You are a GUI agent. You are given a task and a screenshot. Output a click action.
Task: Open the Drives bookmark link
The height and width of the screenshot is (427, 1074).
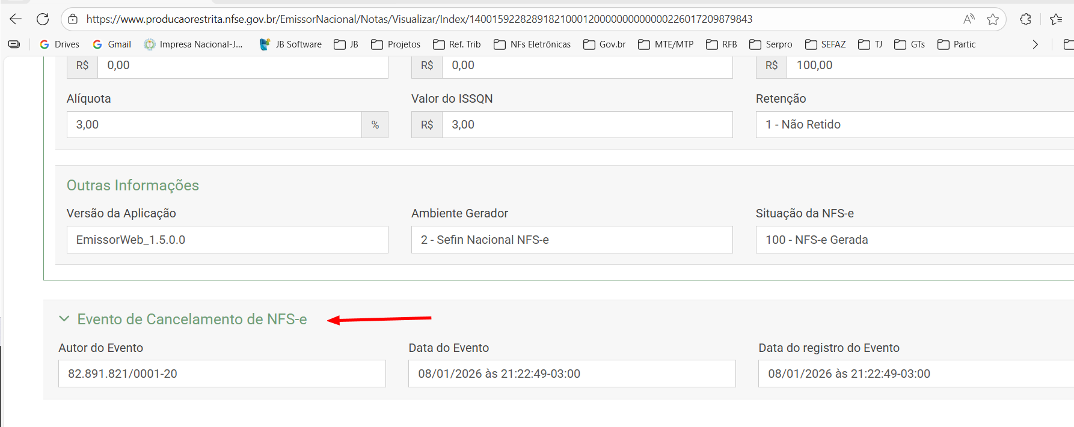click(60, 44)
